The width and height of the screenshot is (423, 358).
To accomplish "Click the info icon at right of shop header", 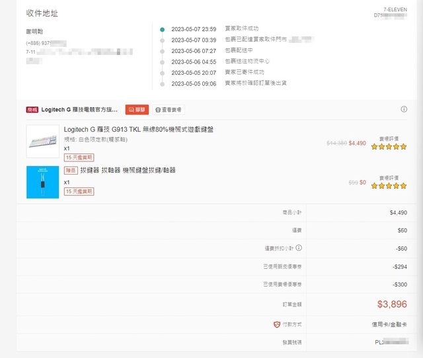I will pyautogui.click(x=404, y=109).
